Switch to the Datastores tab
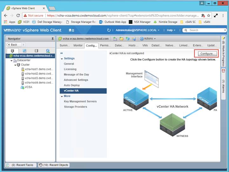This screenshot has height=172, width=229. tap(156, 45)
